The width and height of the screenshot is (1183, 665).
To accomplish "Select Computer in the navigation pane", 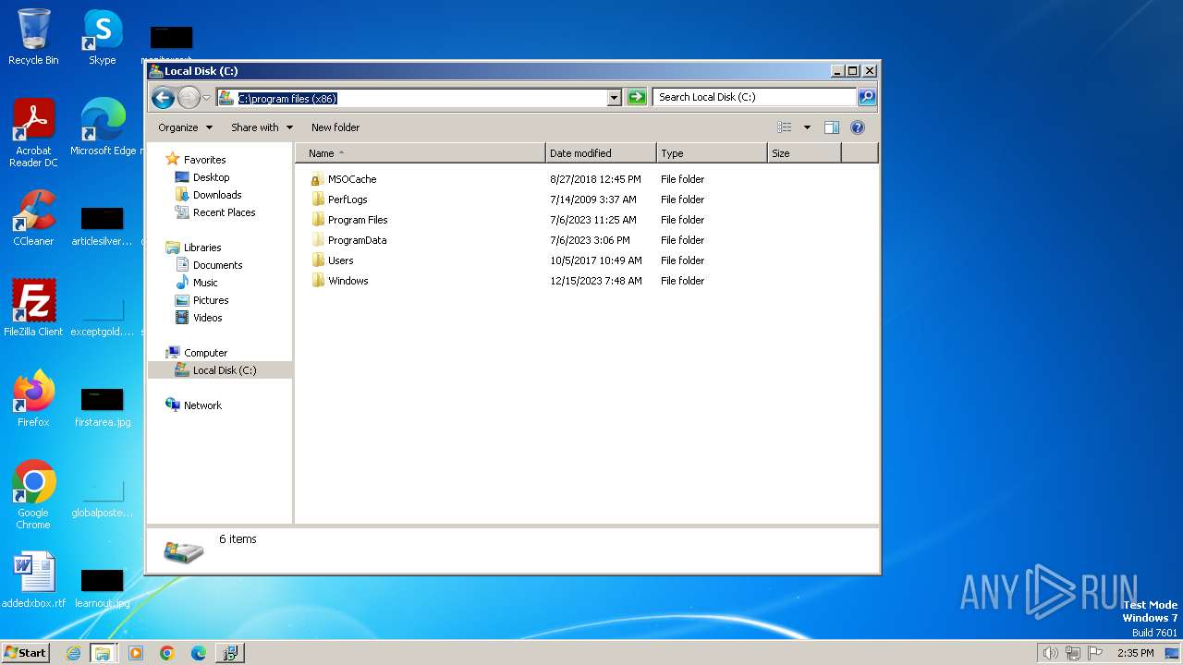I will [x=205, y=353].
